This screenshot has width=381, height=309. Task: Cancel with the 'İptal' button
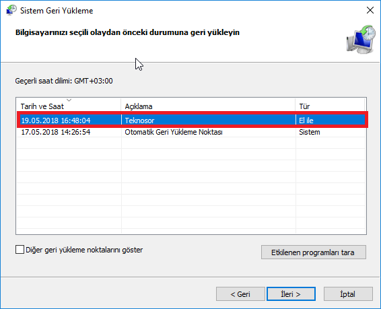[x=348, y=294]
